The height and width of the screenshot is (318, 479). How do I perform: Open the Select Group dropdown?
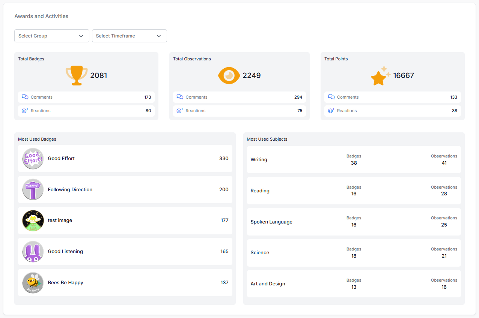[x=51, y=36]
